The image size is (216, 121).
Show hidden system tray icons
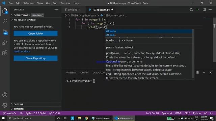coord(179,118)
